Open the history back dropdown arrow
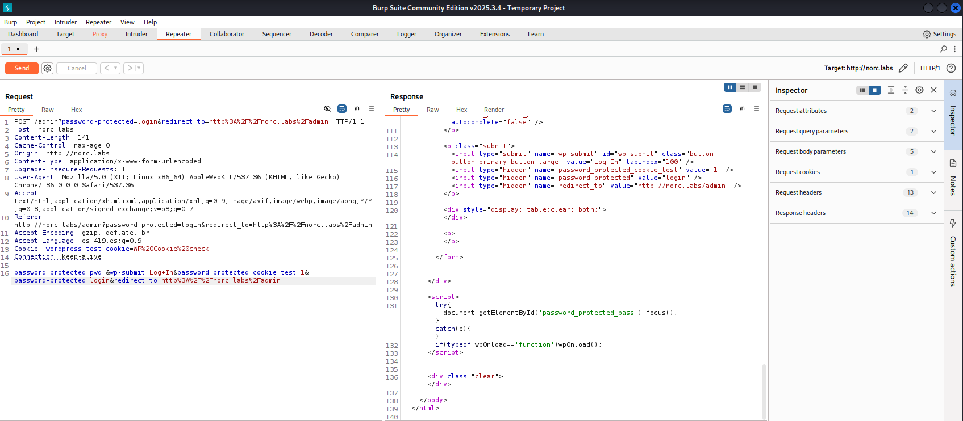This screenshot has height=421, width=963. [x=116, y=68]
